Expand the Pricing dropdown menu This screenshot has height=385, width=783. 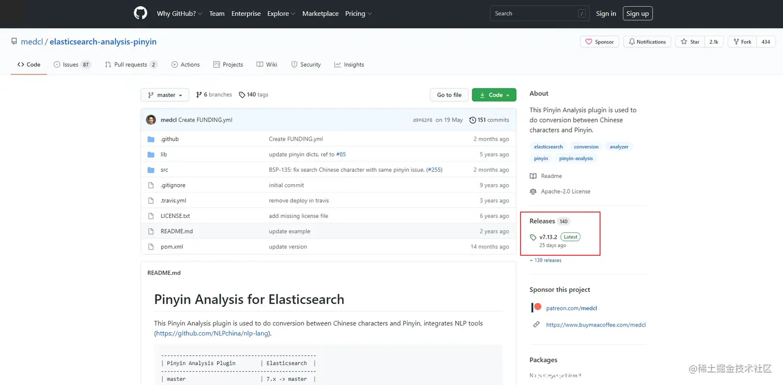click(x=358, y=13)
